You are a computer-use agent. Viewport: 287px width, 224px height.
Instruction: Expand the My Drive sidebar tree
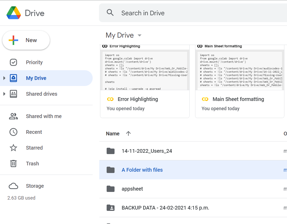tap(4, 78)
